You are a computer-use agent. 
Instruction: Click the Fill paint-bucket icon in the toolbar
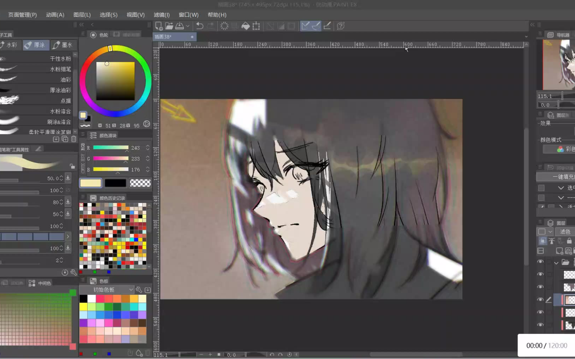click(x=246, y=26)
